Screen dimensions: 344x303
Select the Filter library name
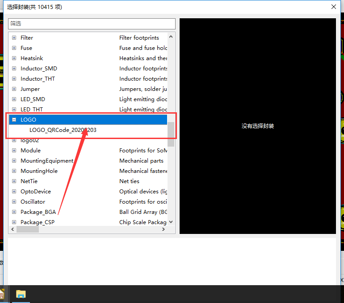coord(27,37)
